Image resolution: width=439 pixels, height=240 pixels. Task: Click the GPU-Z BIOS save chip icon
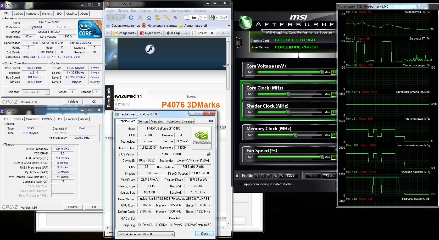[209, 154]
